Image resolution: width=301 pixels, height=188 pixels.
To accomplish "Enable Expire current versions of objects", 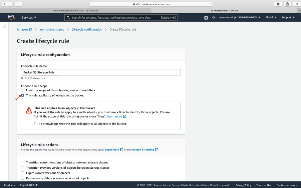I will point(22,173).
